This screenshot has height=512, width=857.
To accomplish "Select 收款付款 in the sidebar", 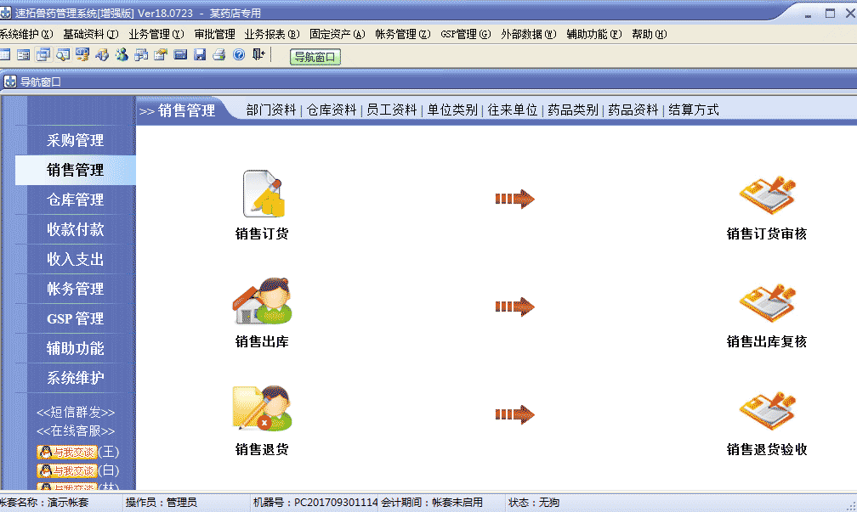I will tap(76, 229).
